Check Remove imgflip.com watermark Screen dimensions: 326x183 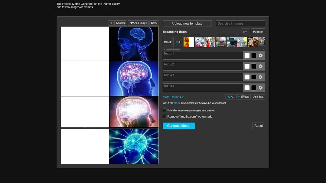(165, 117)
